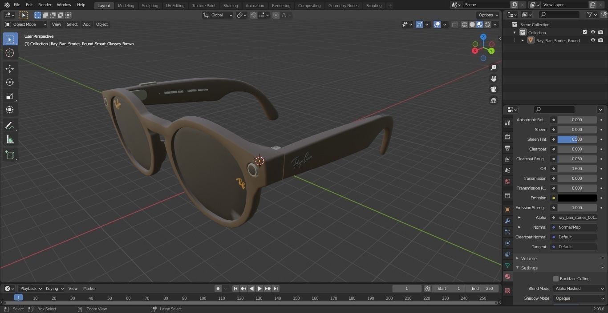Open the viewport Options dropdown

click(488, 15)
